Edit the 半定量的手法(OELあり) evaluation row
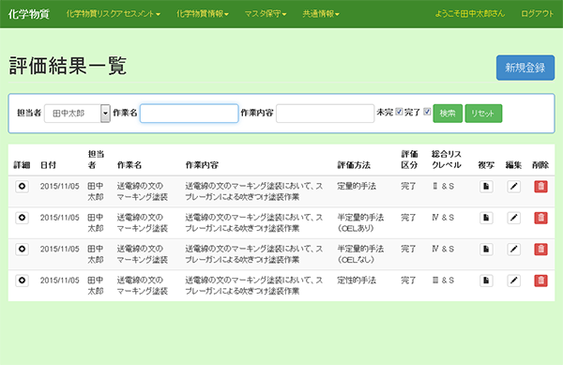This screenshot has height=365, width=563. click(514, 218)
